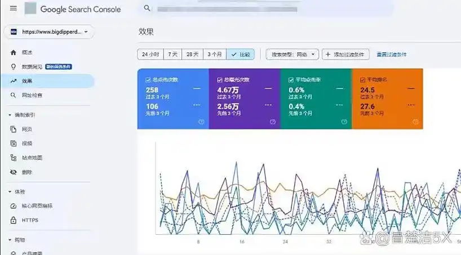
Task: Collapse the 购物 section
Action: pyautogui.click(x=10, y=240)
